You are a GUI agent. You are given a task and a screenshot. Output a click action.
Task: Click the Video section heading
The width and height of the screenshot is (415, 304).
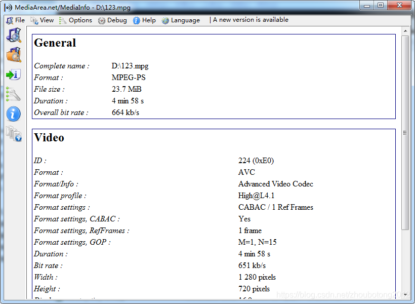tap(49, 137)
